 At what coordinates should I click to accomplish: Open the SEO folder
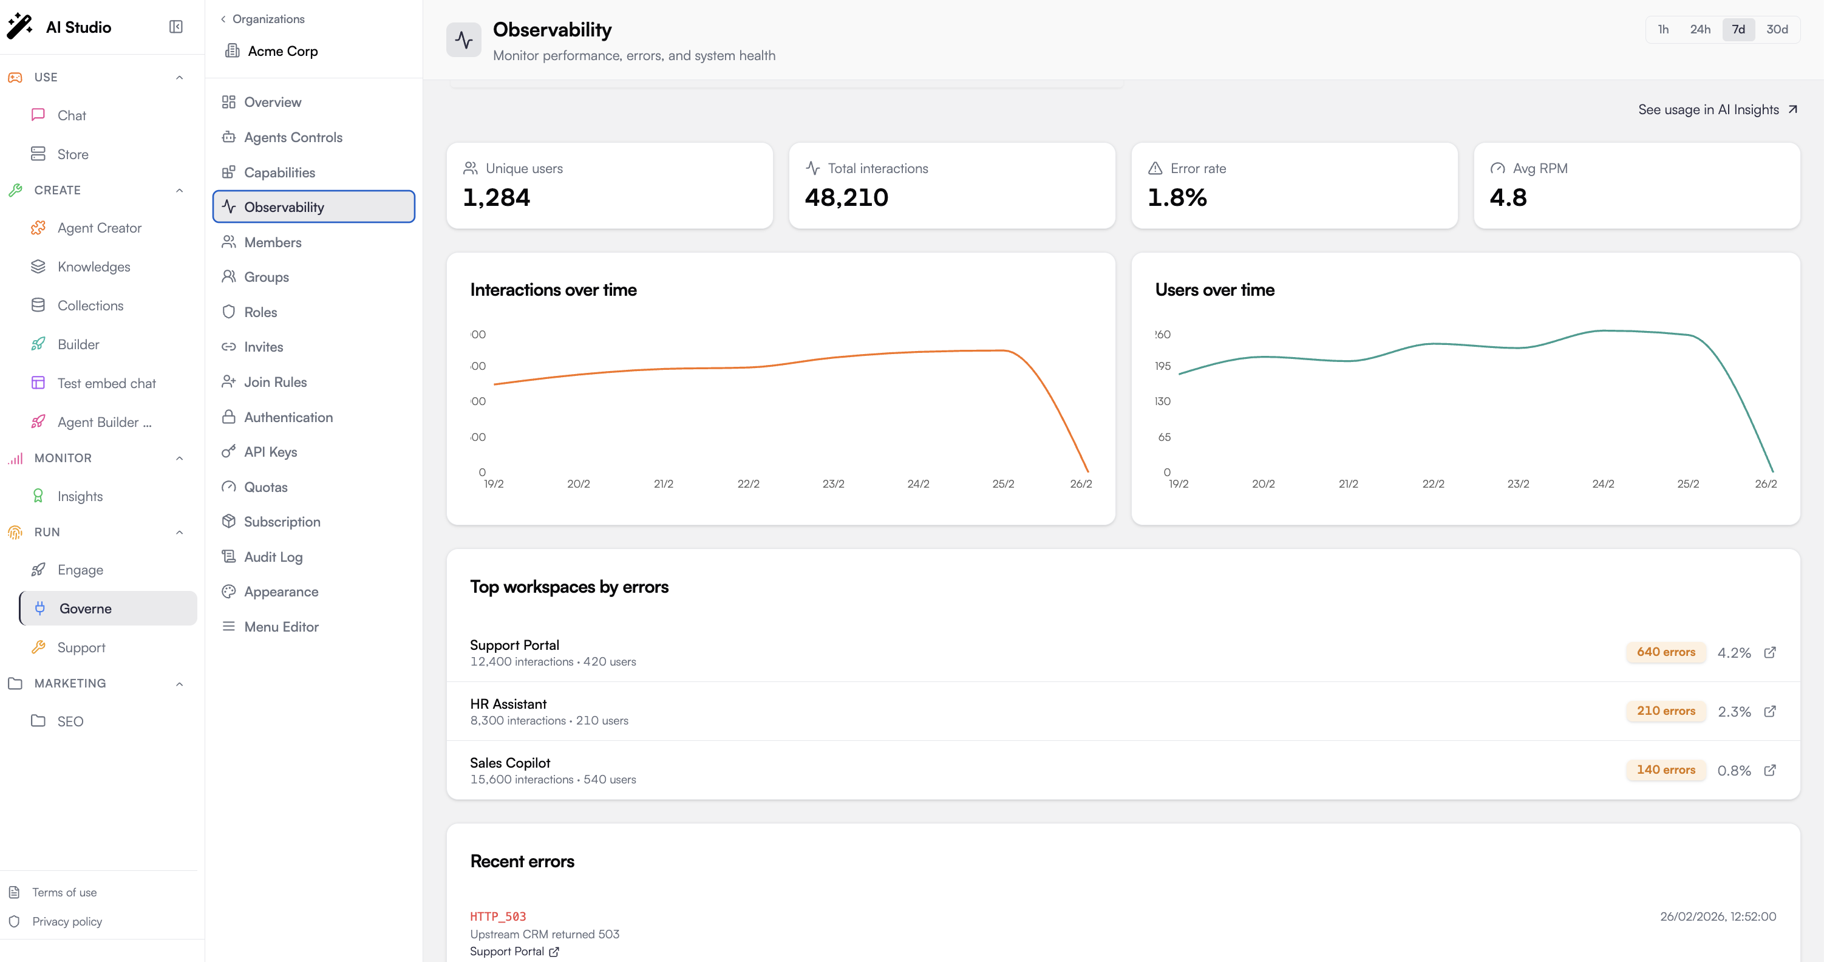(x=107, y=722)
